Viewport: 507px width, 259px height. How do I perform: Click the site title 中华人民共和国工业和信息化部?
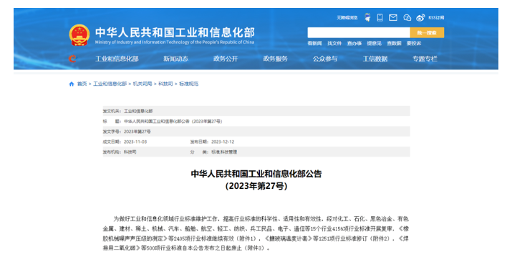point(175,33)
